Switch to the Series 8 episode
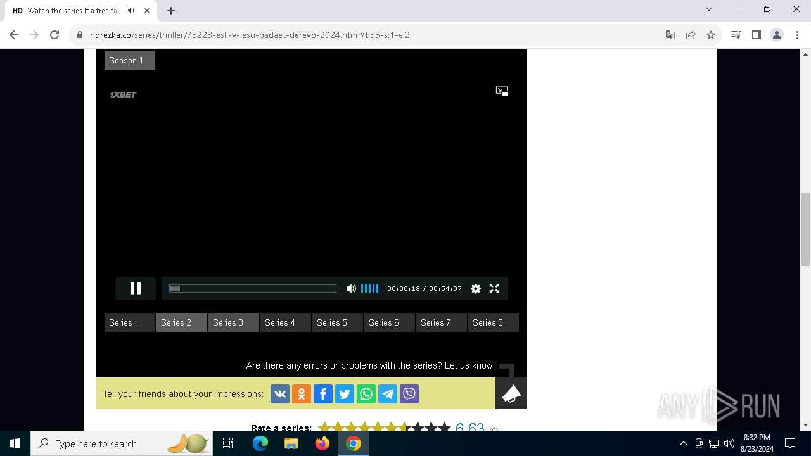The height and width of the screenshot is (456, 811). (x=494, y=322)
